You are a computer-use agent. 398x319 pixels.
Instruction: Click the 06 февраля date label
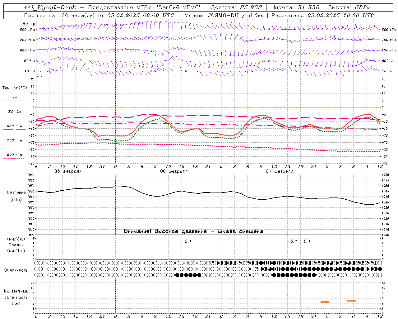click(174, 171)
